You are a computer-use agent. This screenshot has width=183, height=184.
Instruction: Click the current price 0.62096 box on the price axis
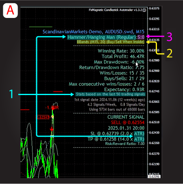[x=154, y=177]
